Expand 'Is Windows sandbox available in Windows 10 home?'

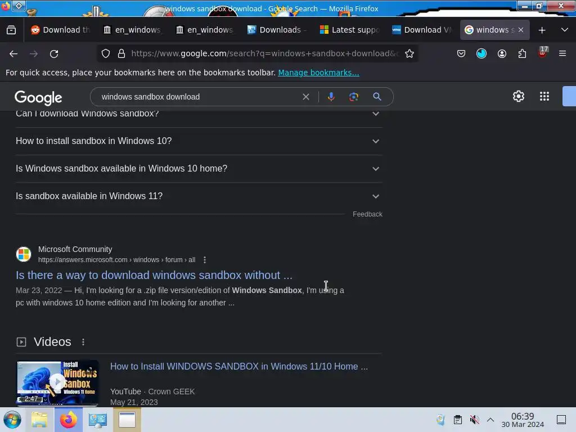click(199, 169)
